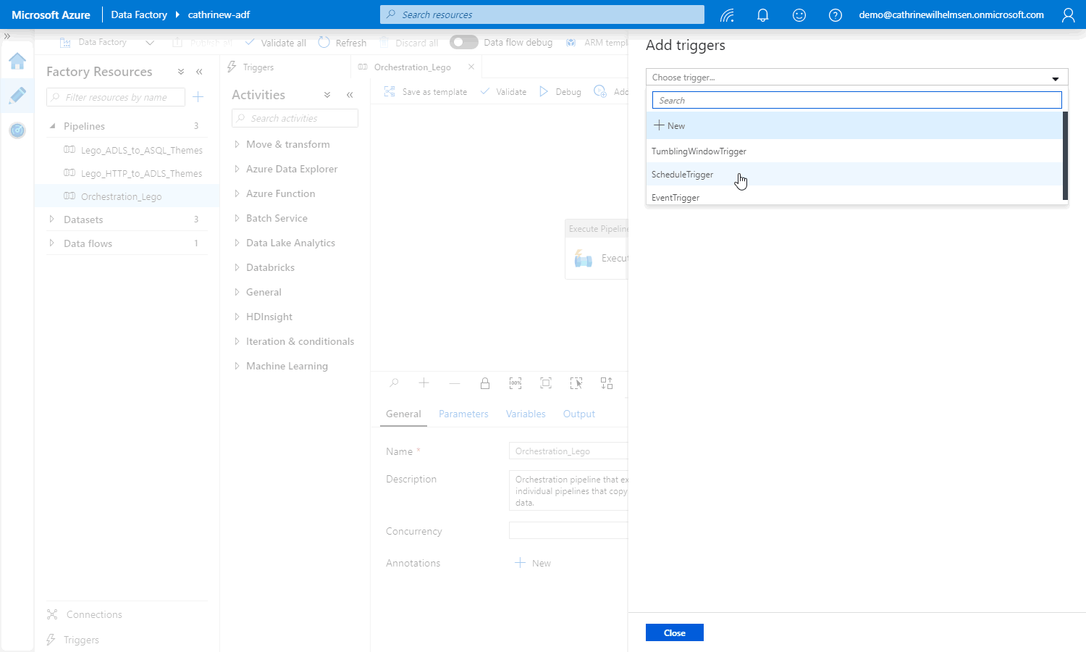
Task: Toggle Data flow debug switch
Action: pyautogui.click(x=463, y=42)
